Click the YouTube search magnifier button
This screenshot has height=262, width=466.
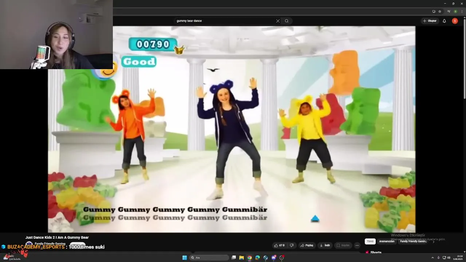[287, 21]
